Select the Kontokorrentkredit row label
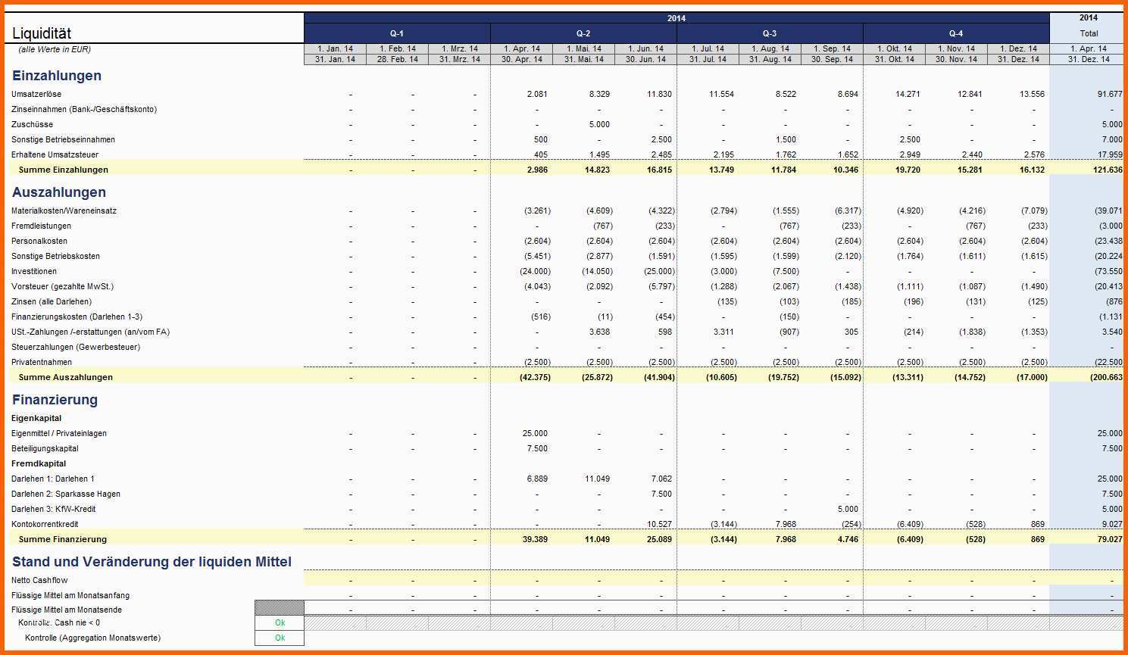This screenshot has width=1128, height=655. tap(45, 524)
